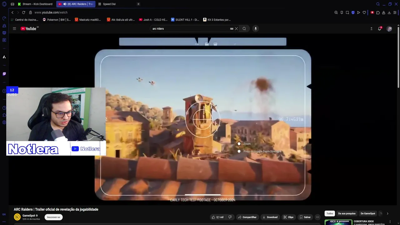The image size is (400, 225).
Task: Go to the YouTube home logo
Action: point(29,28)
